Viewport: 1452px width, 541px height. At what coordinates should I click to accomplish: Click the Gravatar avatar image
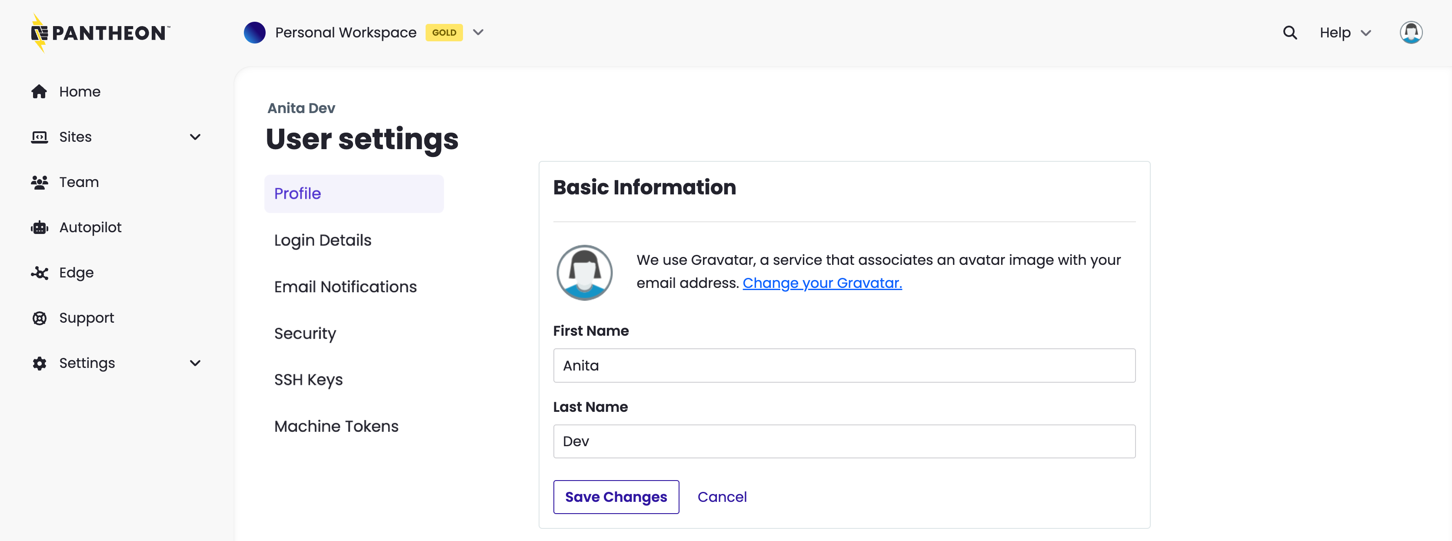click(x=585, y=273)
